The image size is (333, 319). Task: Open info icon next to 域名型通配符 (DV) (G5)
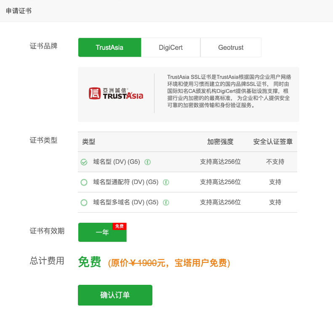pyautogui.click(x=166, y=182)
